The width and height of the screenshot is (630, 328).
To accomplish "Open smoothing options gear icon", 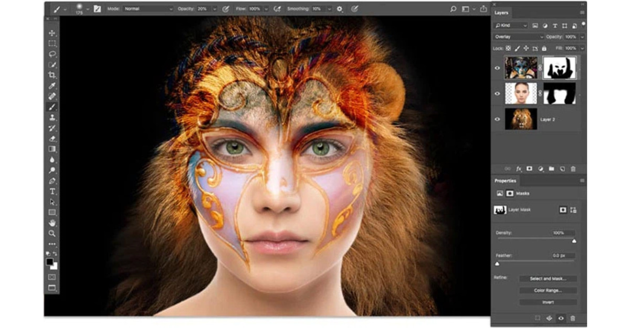I will pos(340,9).
